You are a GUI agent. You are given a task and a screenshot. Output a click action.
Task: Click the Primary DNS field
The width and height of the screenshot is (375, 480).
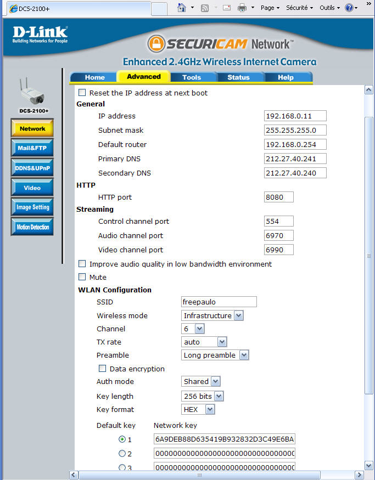pyautogui.click(x=295, y=159)
